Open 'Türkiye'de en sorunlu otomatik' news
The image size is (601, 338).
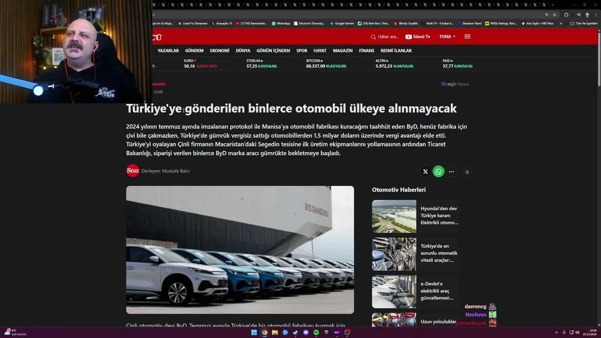439,253
